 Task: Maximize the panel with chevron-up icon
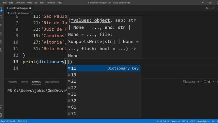click(x=214, y=82)
